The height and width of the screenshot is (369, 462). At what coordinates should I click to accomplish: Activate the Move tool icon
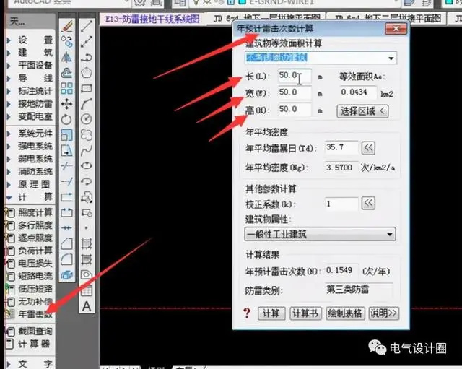click(67, 103)
